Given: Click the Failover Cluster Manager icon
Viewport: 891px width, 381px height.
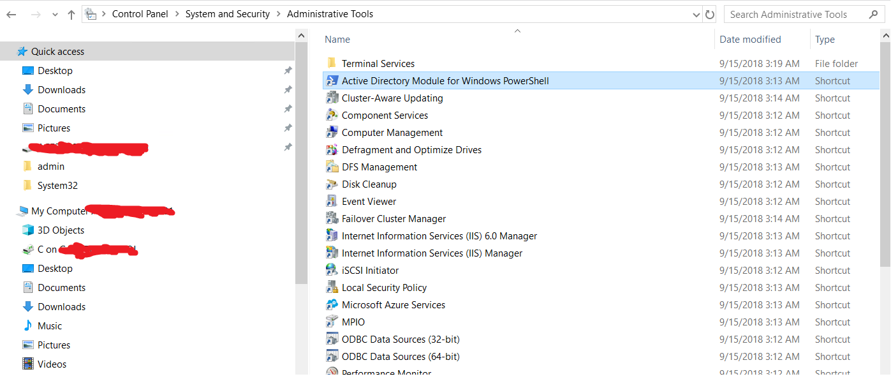Looking at the screenshot, I should coord(332,218).
